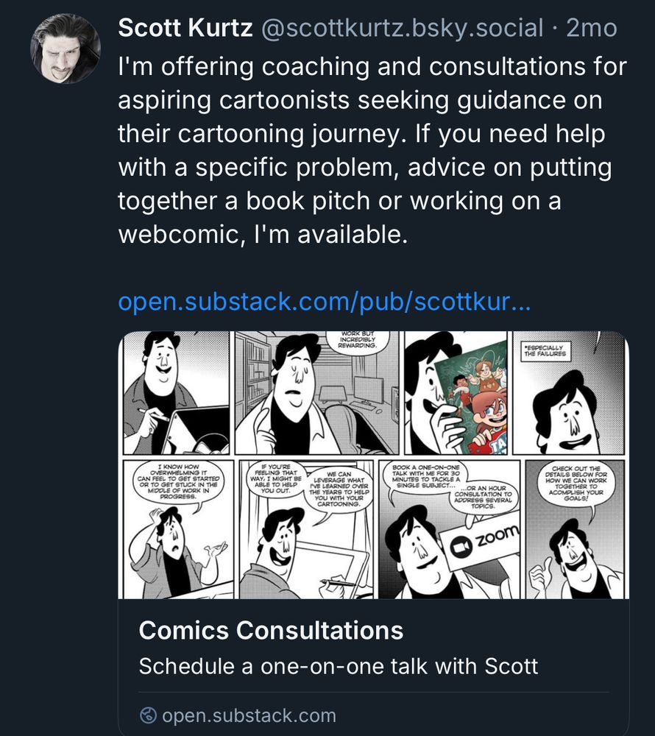The width and height of the screenshot is (655, 736).
Task: Click the post text about coaching and consultations
Action: tap(372, 152)
